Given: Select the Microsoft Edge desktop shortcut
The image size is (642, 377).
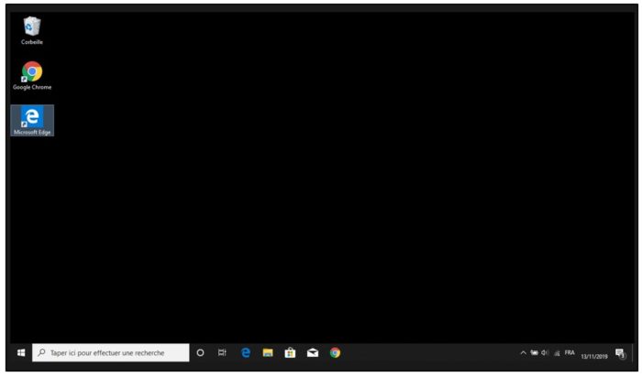Looking at the screenshot, I should tap(32, 121).
